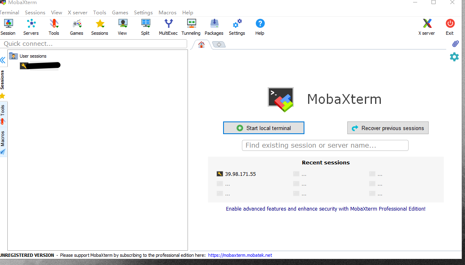This screenshot has width=465, height=265.
Task: Open the X server menu
Action: 77,12
